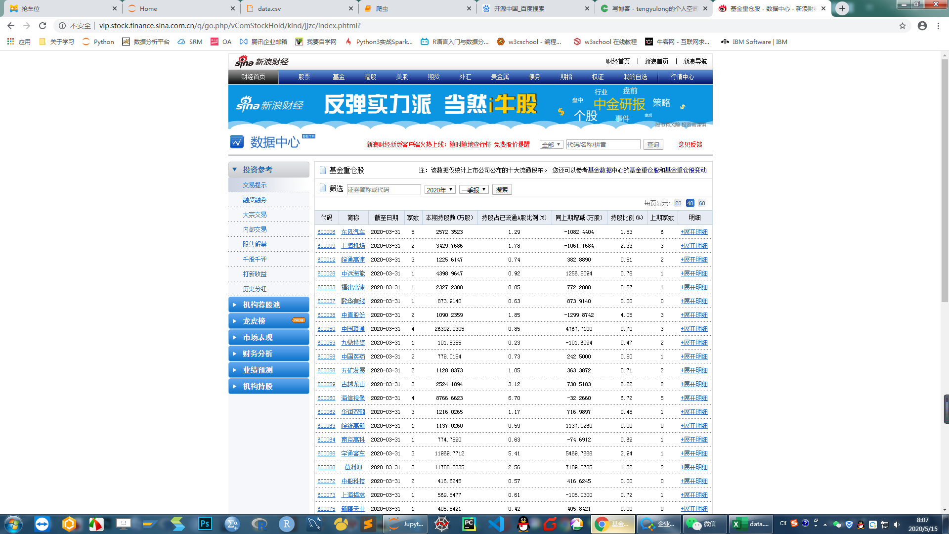The image size is (949, 534).
Task: Open WeChat (微信) from the taskbar
Action: point(704,524)
